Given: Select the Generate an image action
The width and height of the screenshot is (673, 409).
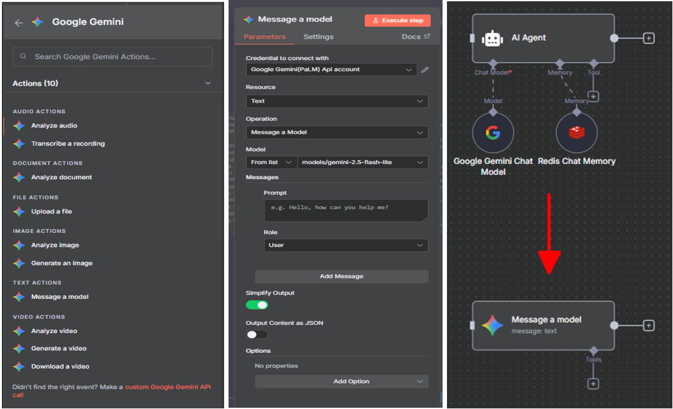Looking at the screenshot, I should click(62, 263).
